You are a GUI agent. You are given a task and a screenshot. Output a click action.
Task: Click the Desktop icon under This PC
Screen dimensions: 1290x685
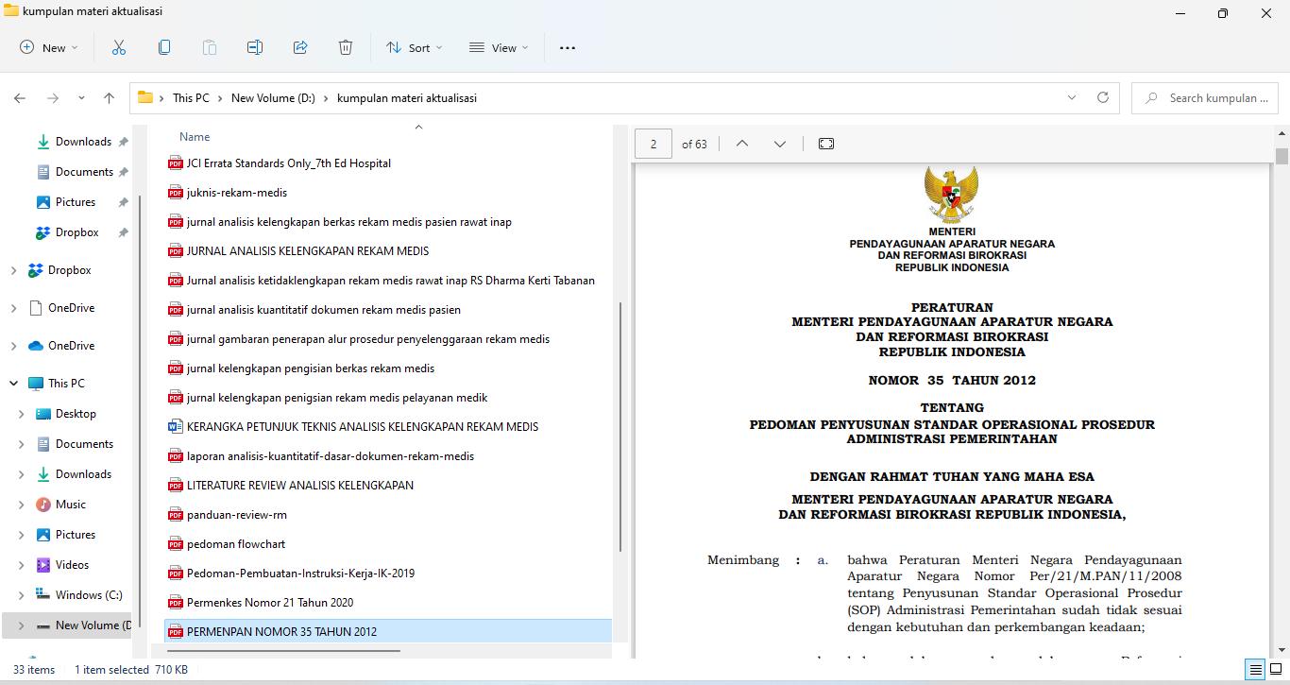click(42, 414)
